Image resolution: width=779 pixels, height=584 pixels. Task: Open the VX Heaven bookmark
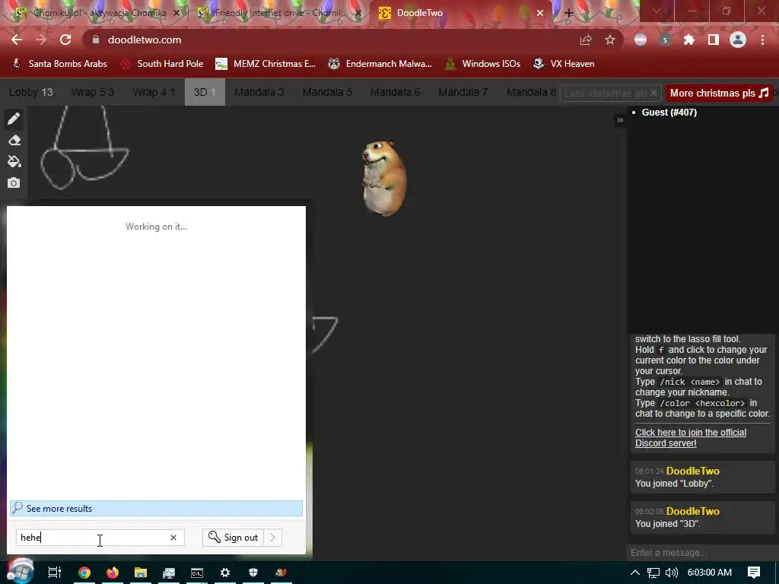click(x=564, y=64)
